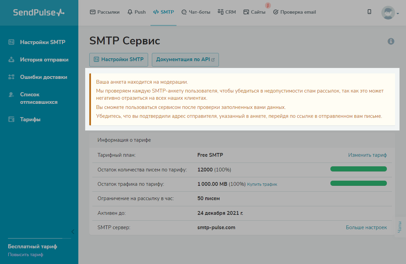Click the mobile device icon in header

369,12
